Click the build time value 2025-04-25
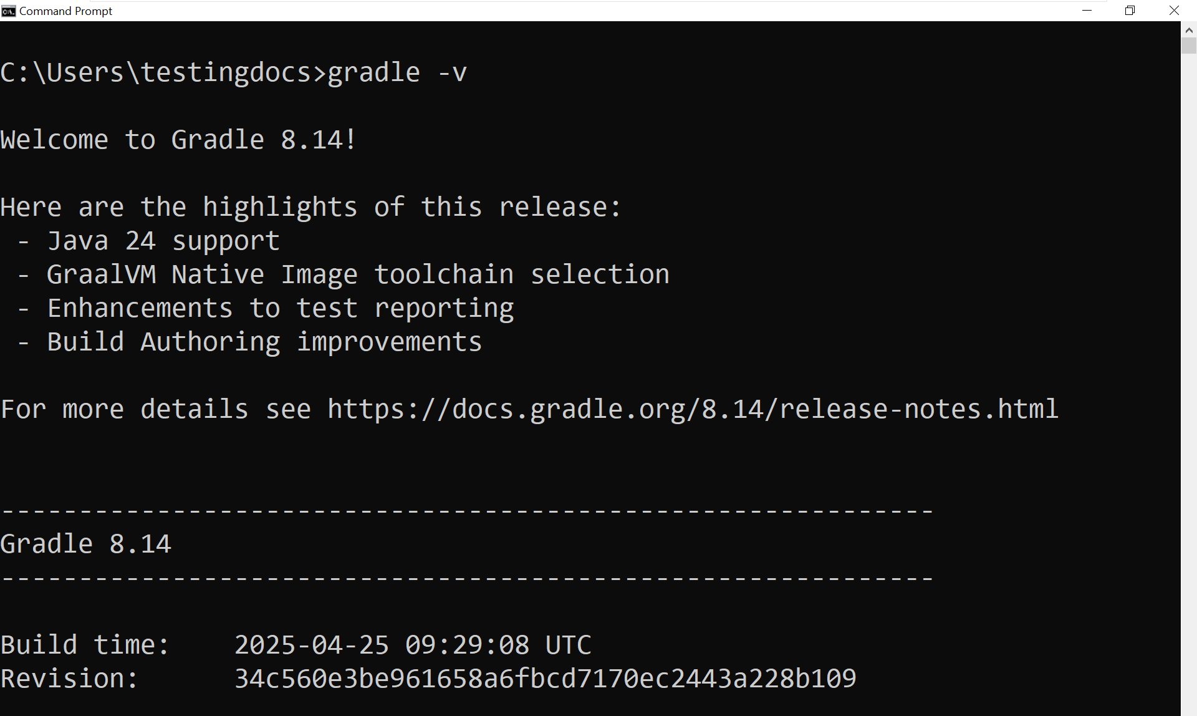The width and height of the screenshot is (1197, 716). pos(311,645)
